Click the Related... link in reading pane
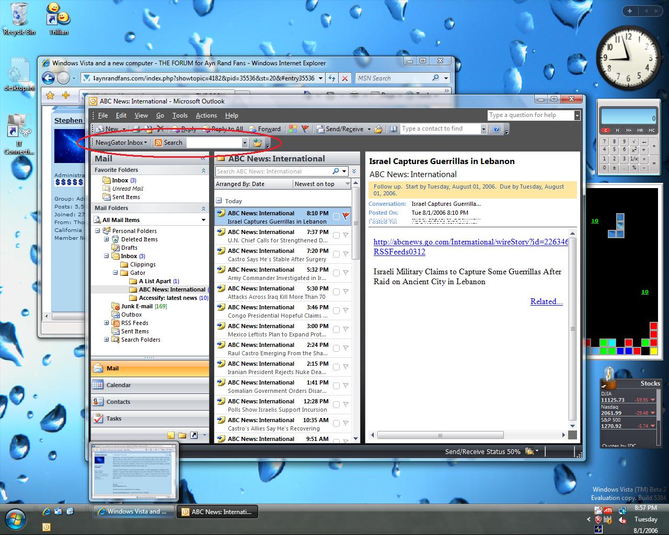The height and width of the screenshot is (535, 669). click(x=546, y=301)
